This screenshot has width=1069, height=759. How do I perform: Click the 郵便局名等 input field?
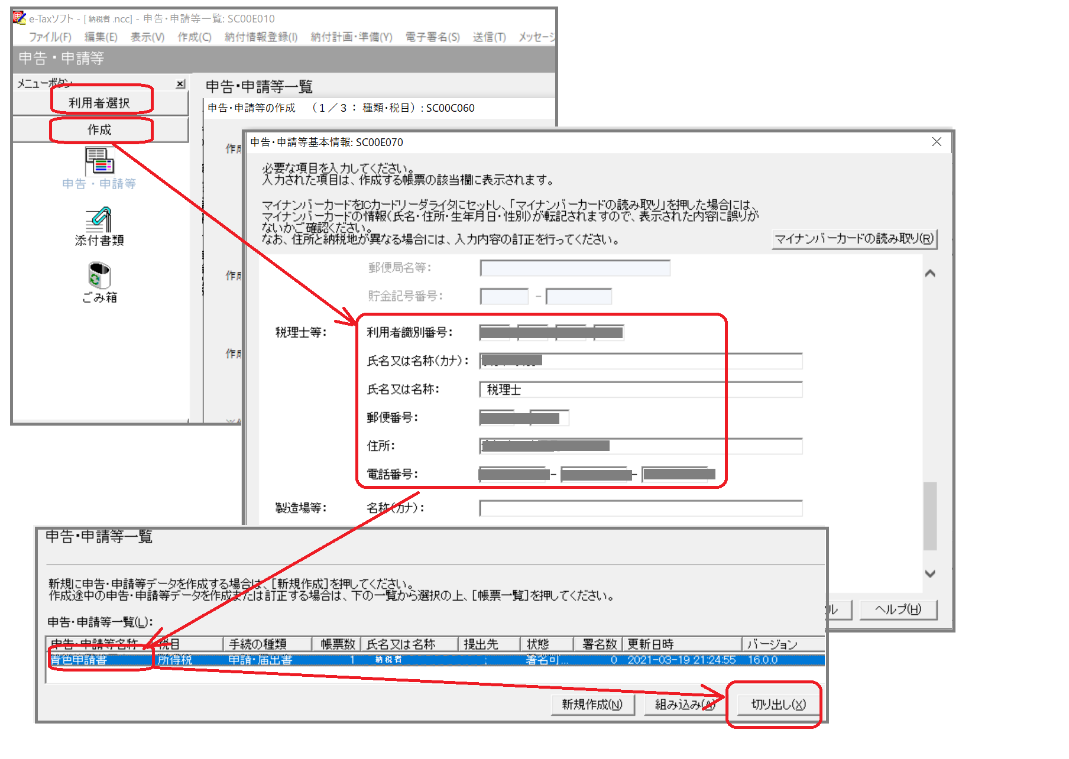pyautogui.click(x=575, y=268)
